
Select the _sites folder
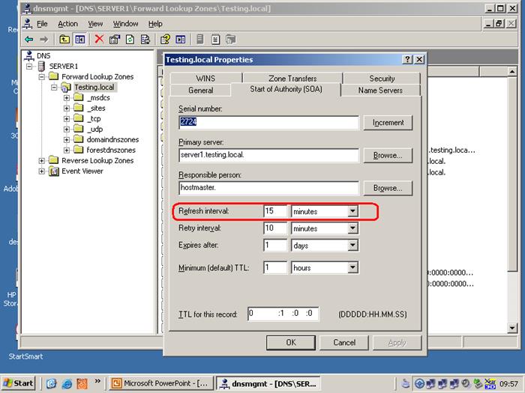[96, 108]
